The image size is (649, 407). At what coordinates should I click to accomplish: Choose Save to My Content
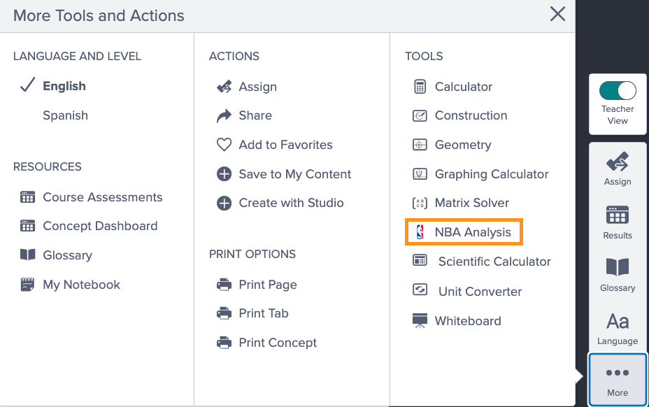pyautogui.click(x=294, y=174)
